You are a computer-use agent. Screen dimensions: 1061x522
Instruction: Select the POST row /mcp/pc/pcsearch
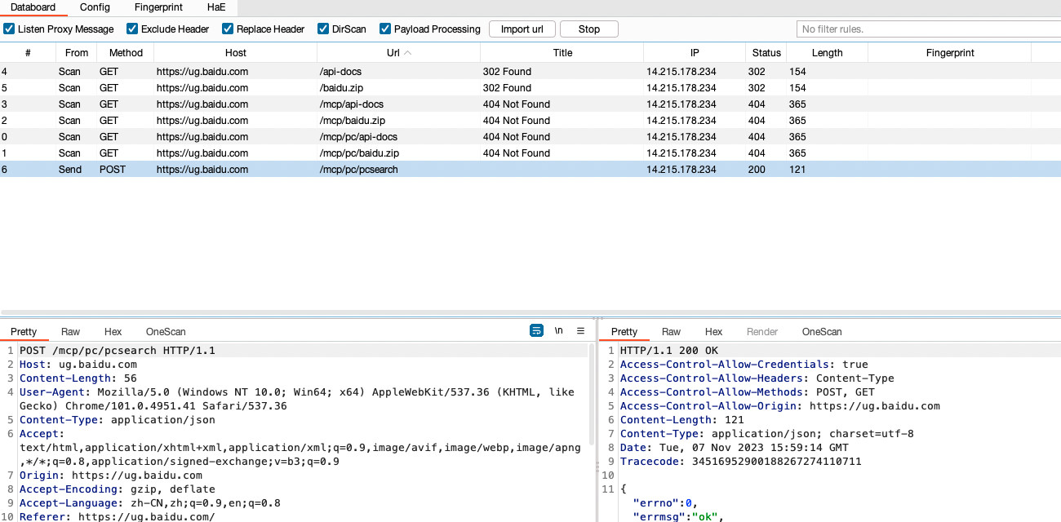pos(530,169)
